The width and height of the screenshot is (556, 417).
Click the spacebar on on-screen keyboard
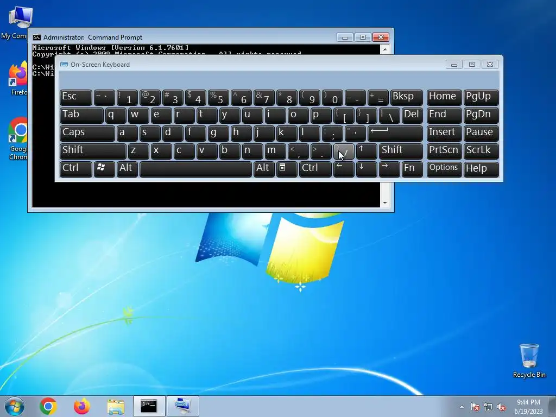click(x=195, y=169)
